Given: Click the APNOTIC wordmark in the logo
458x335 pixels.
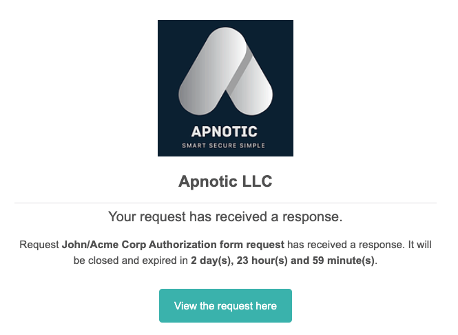Looking at the screenshot, I should click(225, 131).
